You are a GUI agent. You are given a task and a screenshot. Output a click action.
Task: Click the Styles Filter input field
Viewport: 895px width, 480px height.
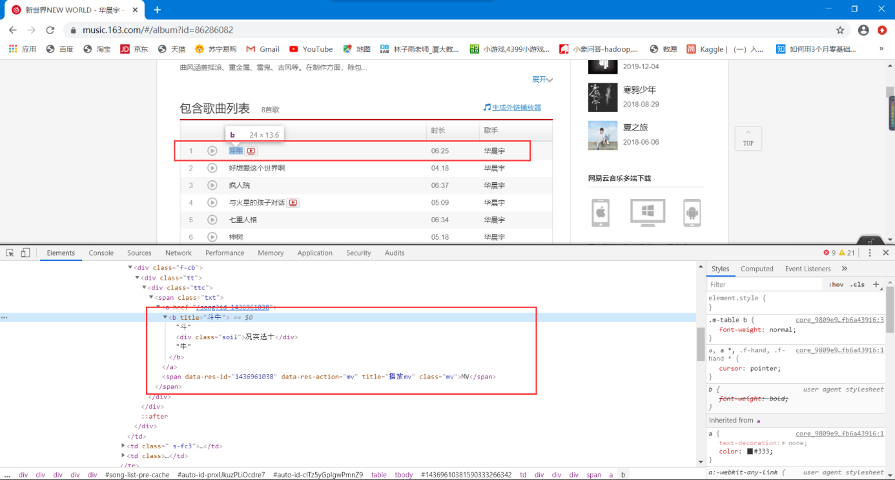pos(766,284)
